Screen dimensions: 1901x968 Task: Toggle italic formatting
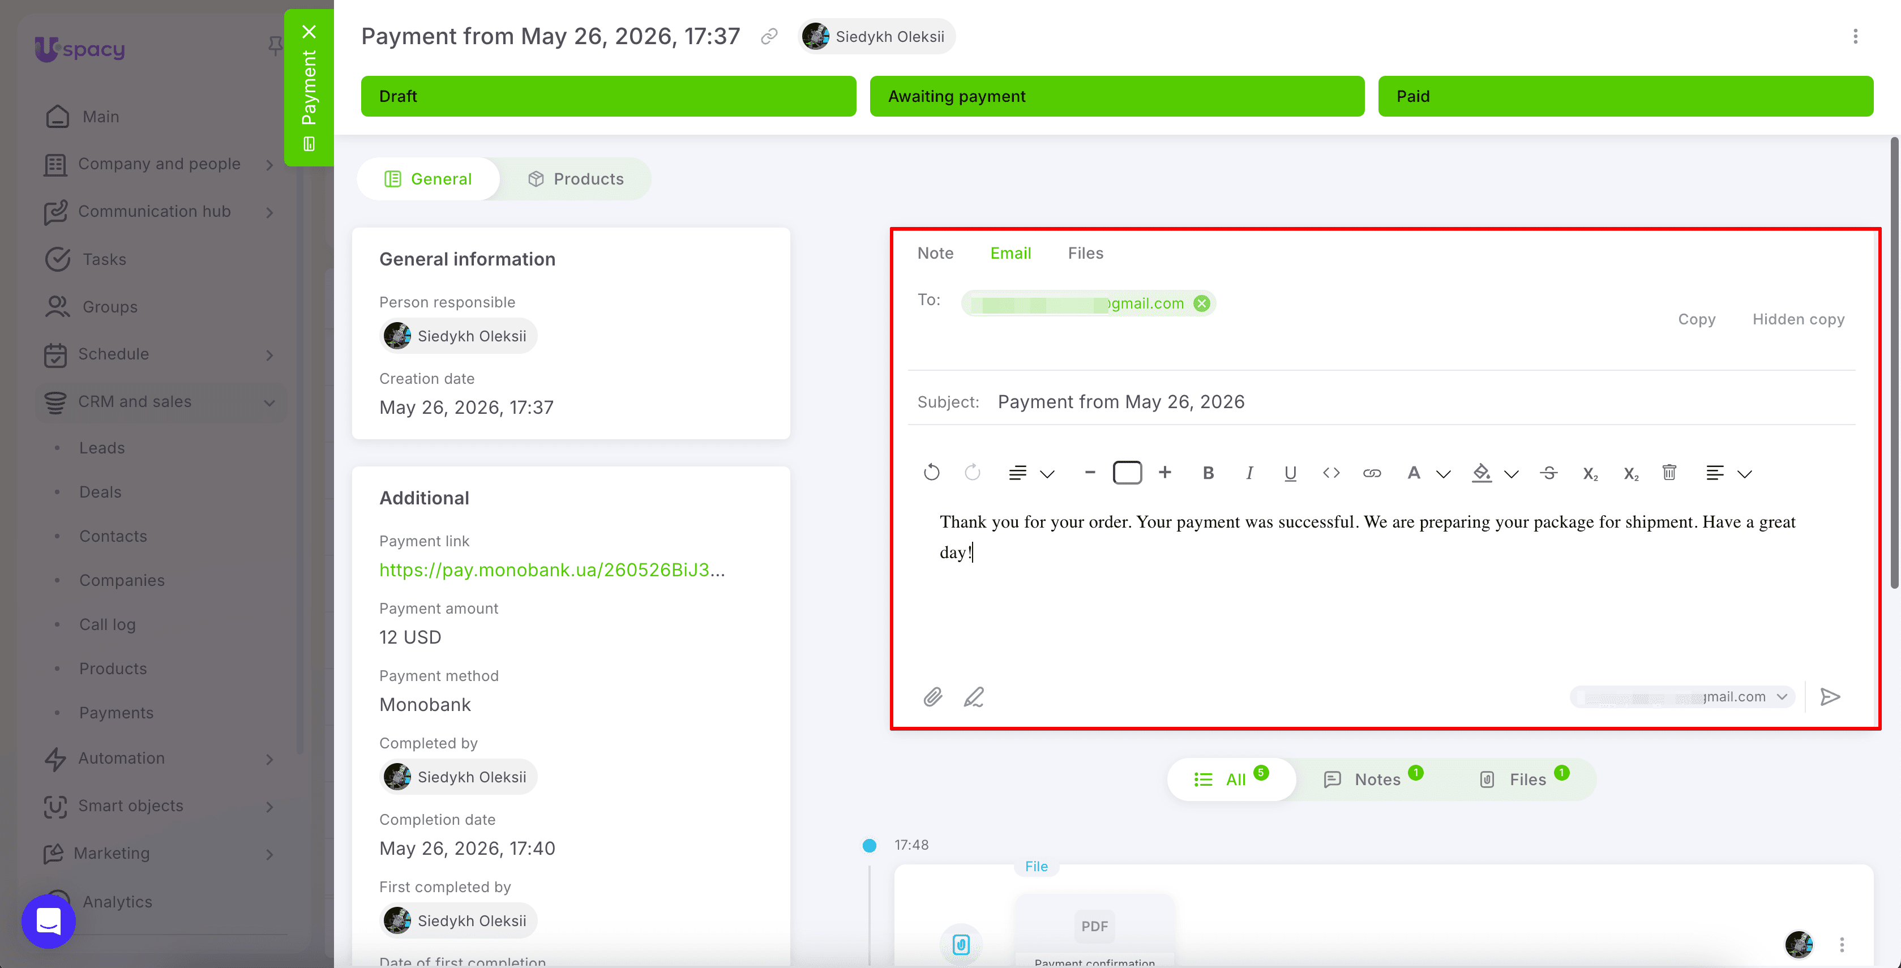1249,473
